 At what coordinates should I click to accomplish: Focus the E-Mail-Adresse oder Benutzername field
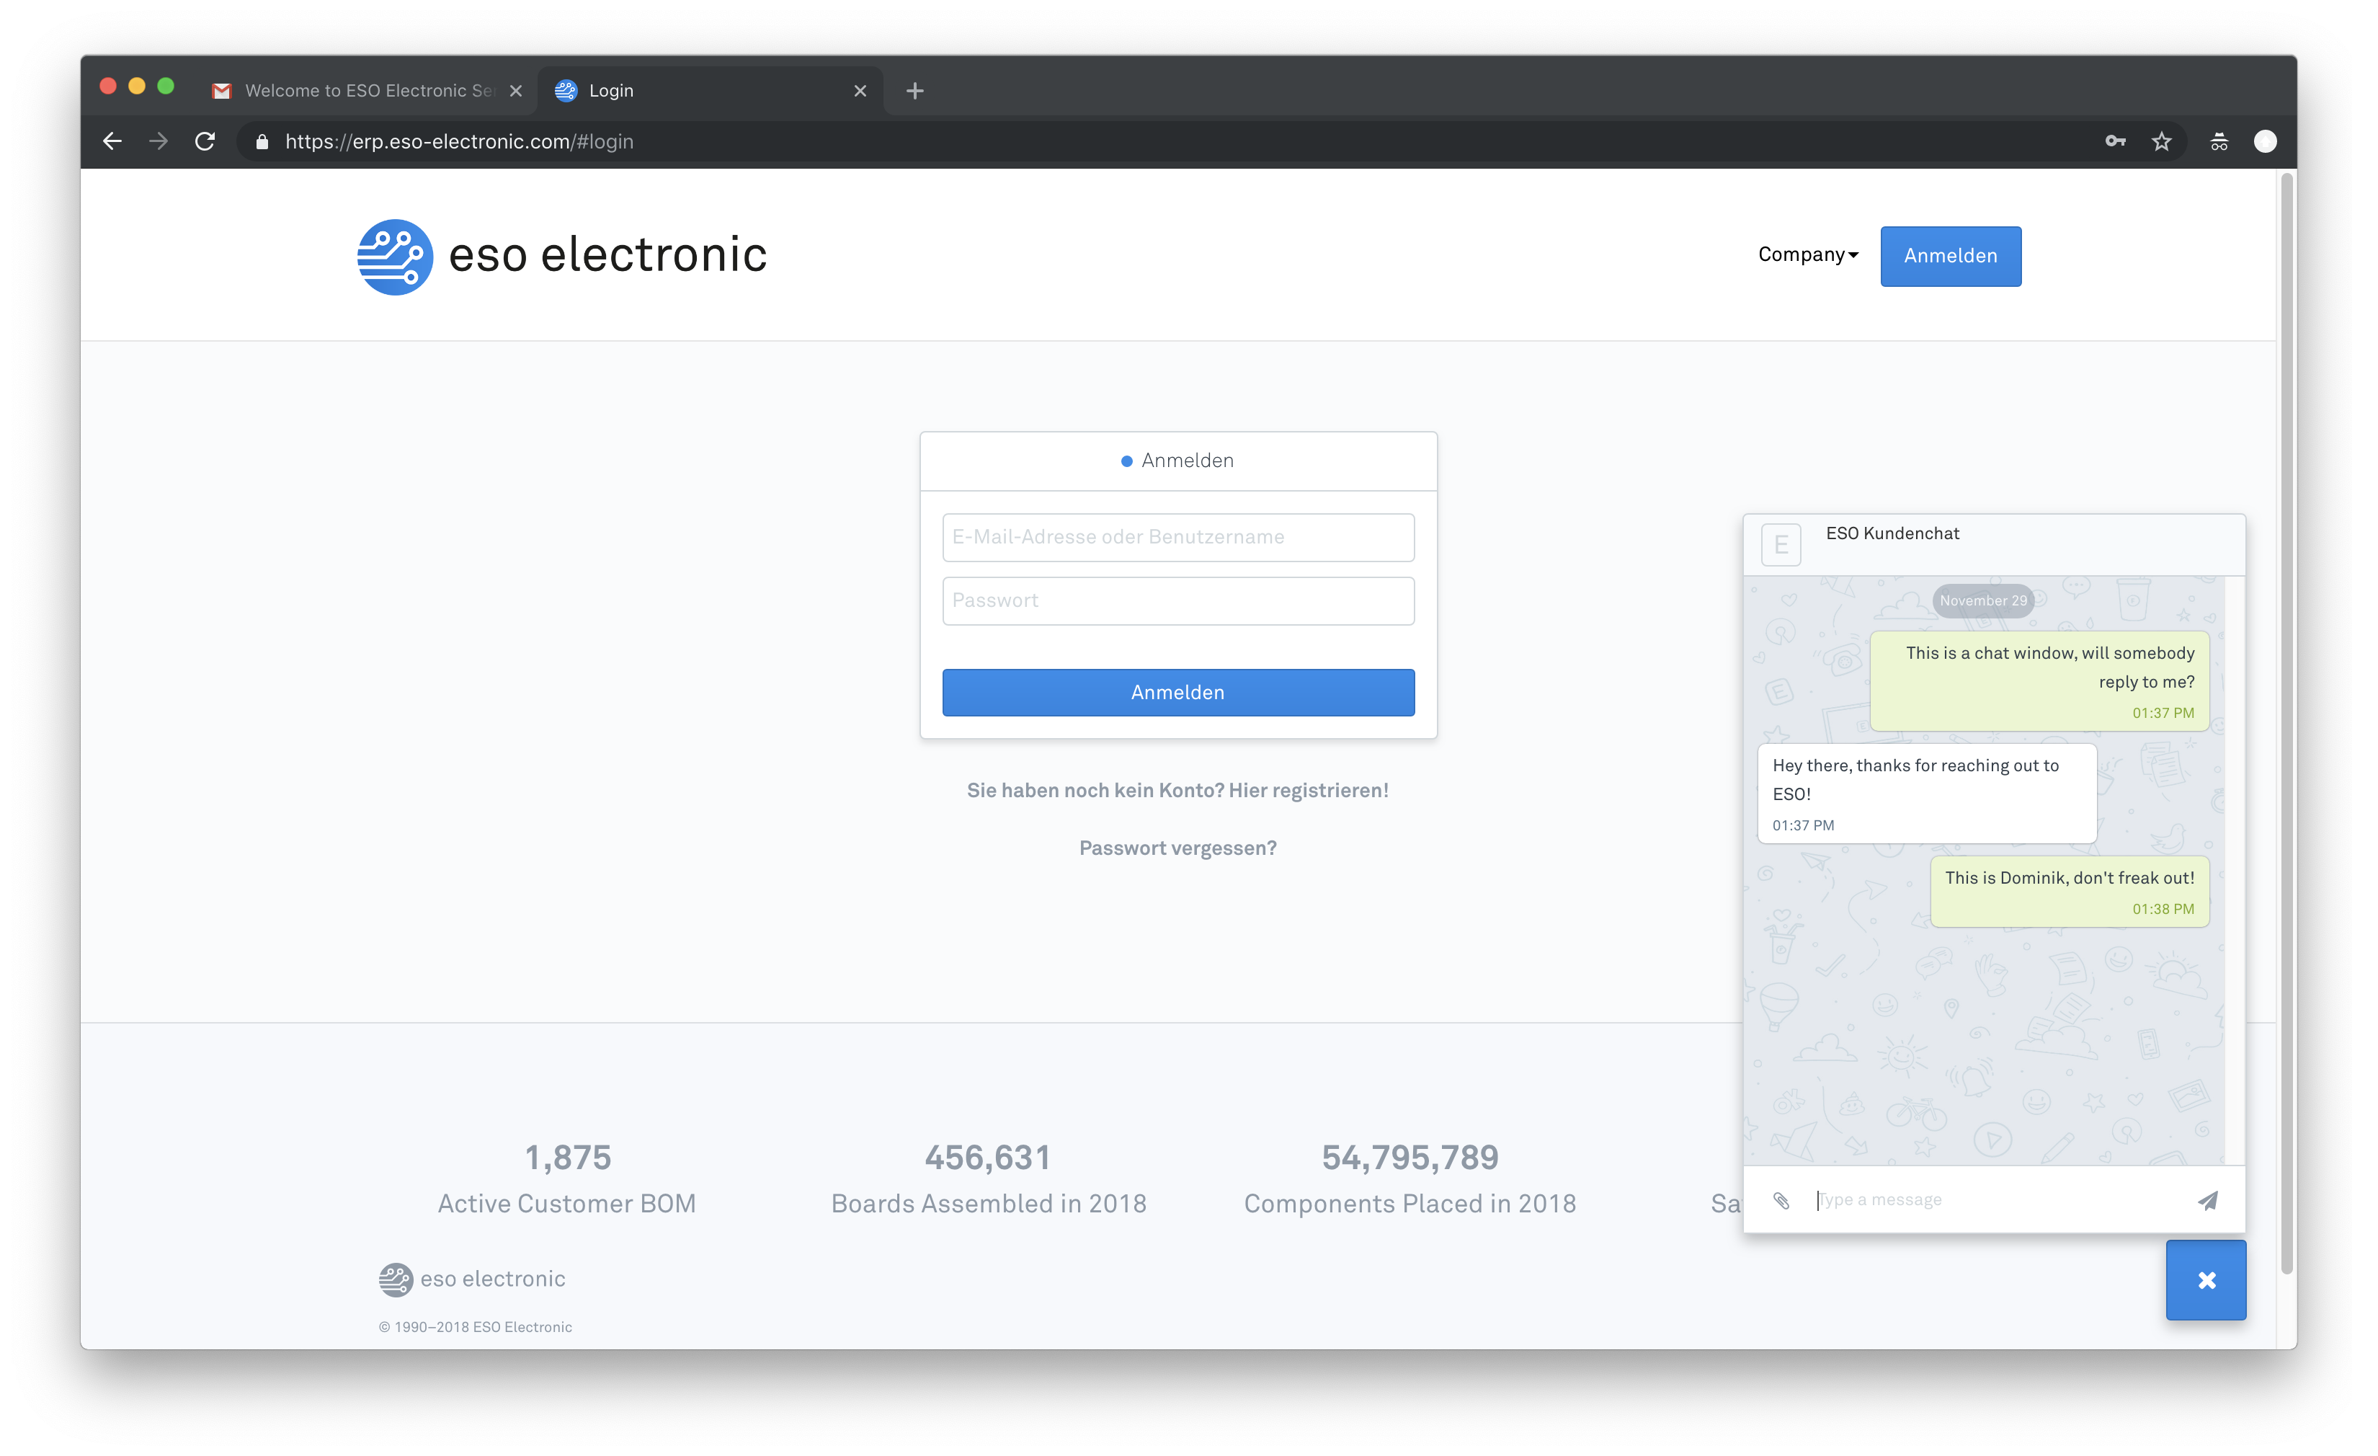[x=1177, y=537]
